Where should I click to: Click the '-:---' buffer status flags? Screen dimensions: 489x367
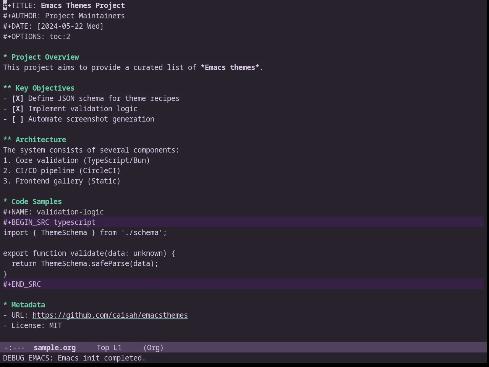click(x=15, y=348)
